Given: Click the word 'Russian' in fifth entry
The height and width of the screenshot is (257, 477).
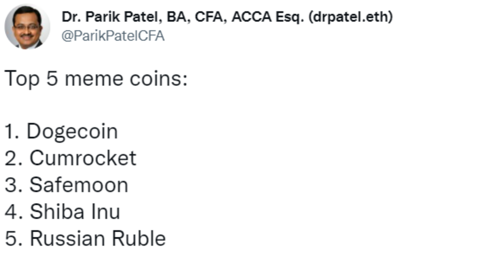Looking at the screenshot, I should point(68,238).
